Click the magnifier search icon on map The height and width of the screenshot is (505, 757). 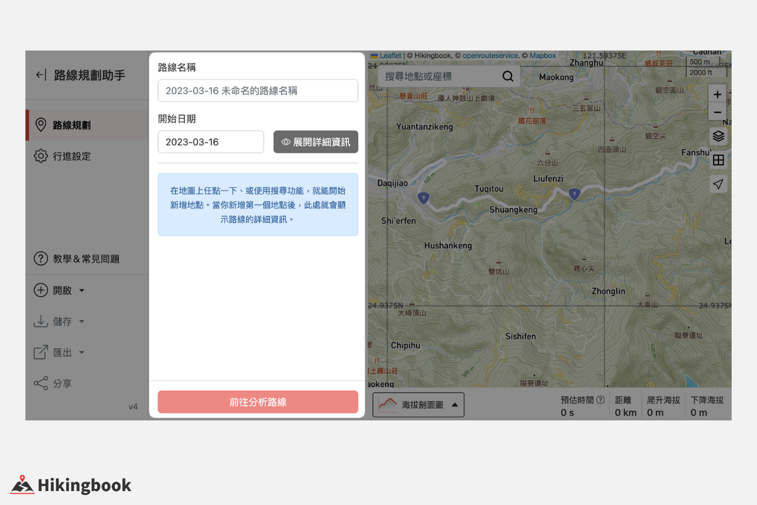508,76
